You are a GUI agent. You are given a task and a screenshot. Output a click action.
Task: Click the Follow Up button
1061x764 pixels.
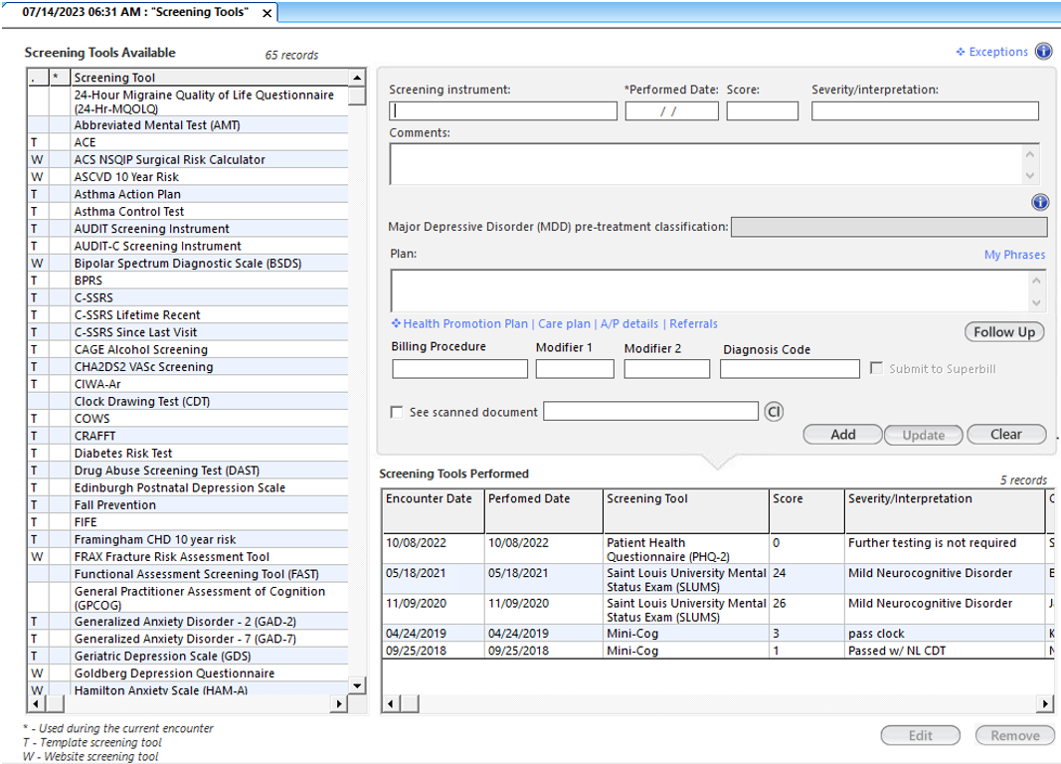pos(1003,331)
